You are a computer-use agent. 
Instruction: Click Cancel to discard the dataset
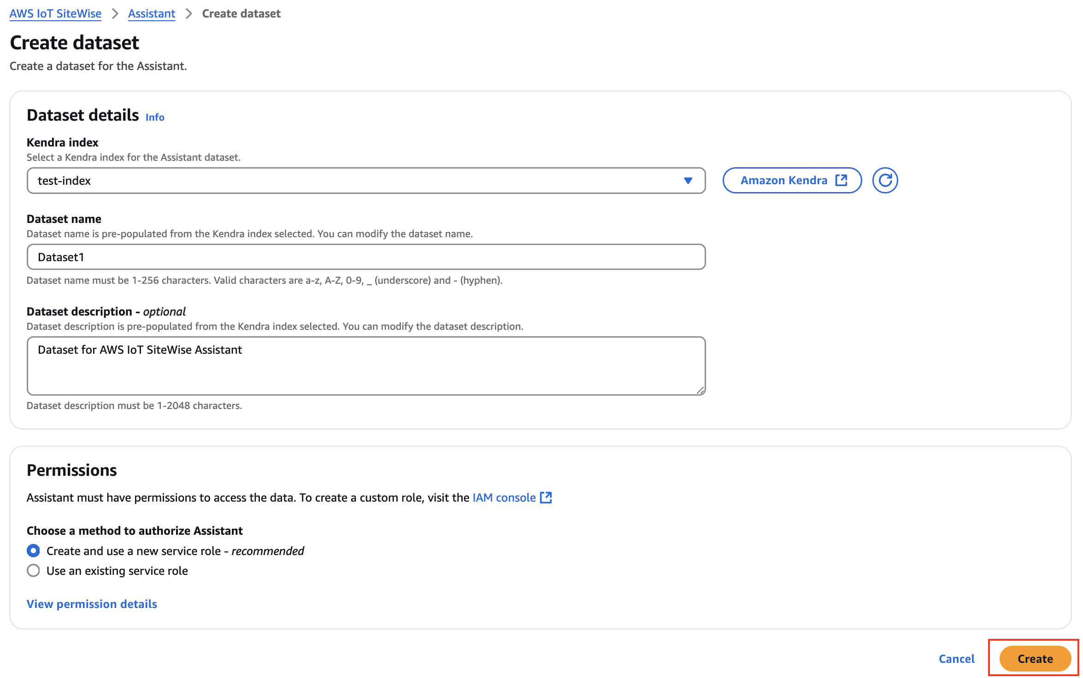[x=957, y=658]
